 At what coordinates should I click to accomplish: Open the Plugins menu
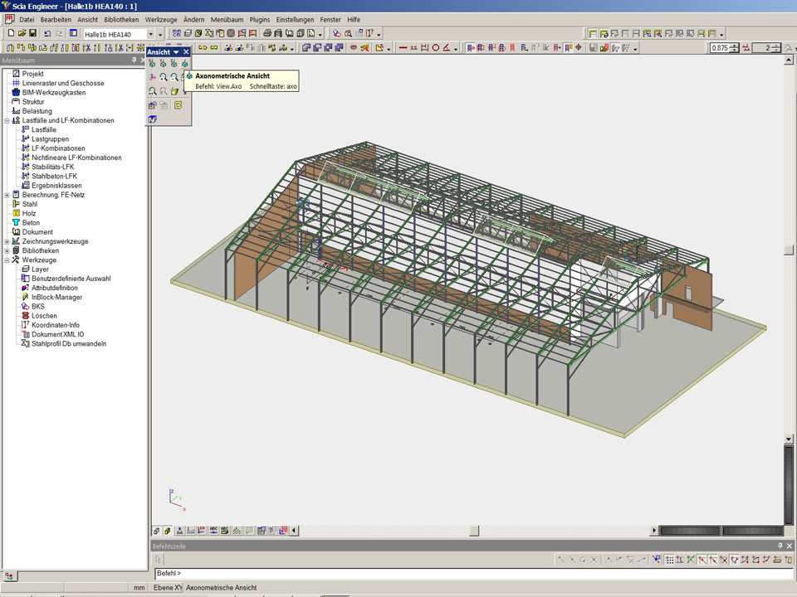259,19
